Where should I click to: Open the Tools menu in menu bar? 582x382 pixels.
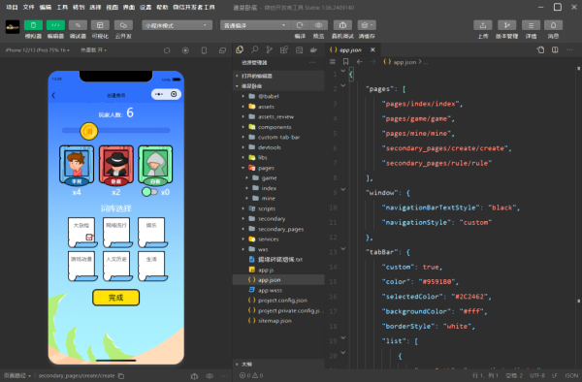coord(62,7)
